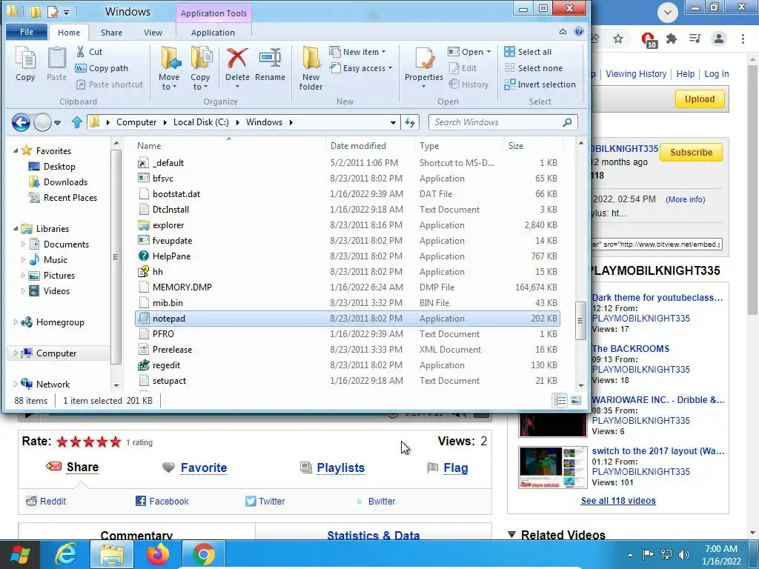Click into Search Windows field
This screenshot has height=569, width=759.
point(496,122)
